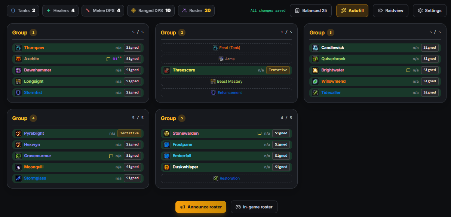This screenshot has height=217, width=451.
Task: Click Brightwater's class icon
Action: pyautogui.click(x=316, y=70)
